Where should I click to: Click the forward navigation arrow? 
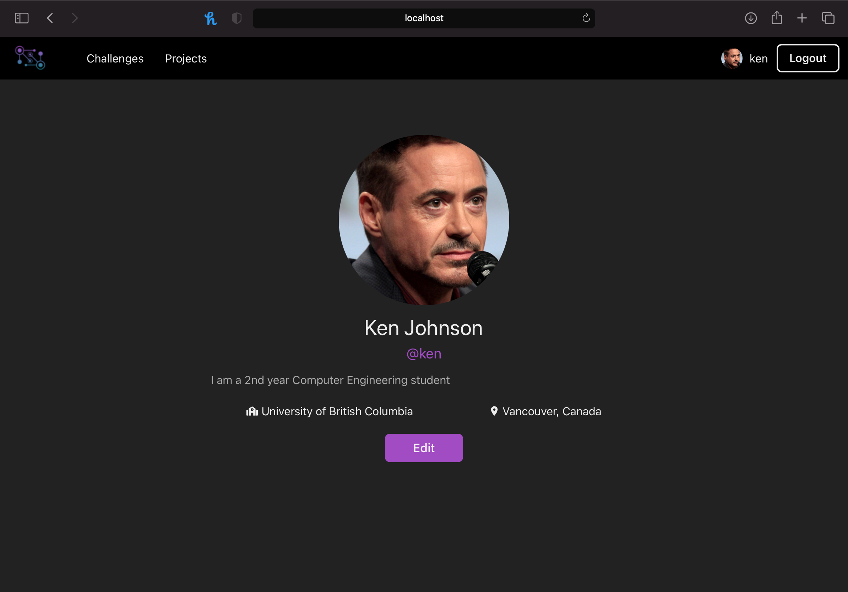tap(75, 18)
